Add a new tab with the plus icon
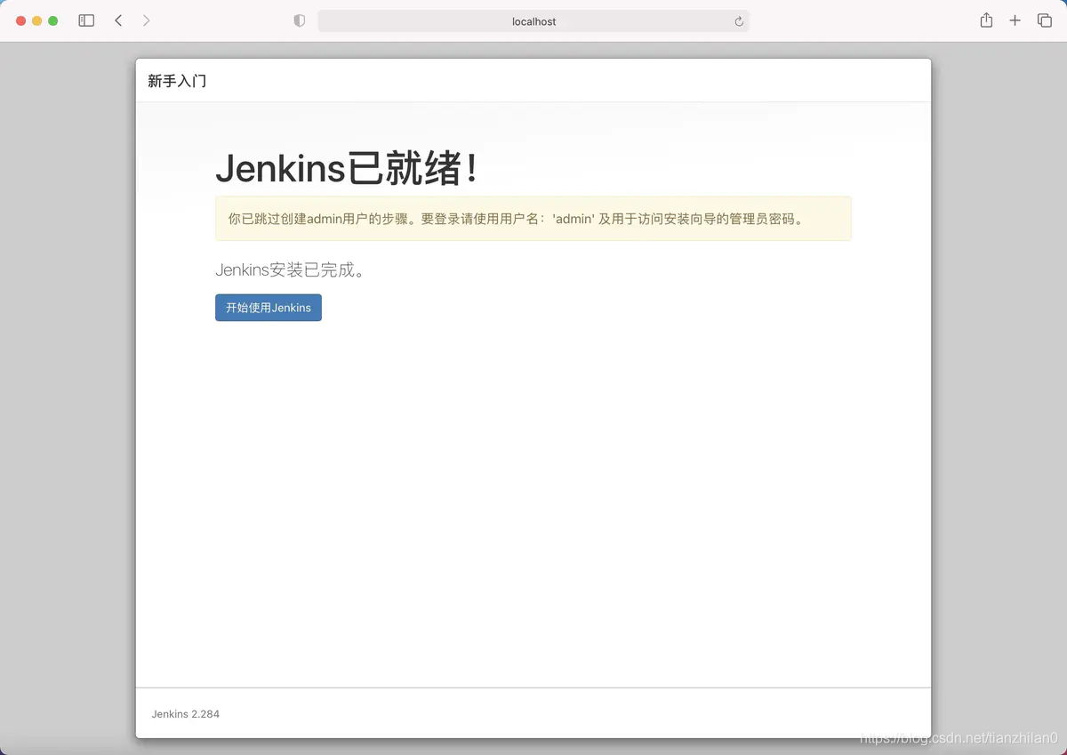 pyautogui.click(x=1015, y=20)
